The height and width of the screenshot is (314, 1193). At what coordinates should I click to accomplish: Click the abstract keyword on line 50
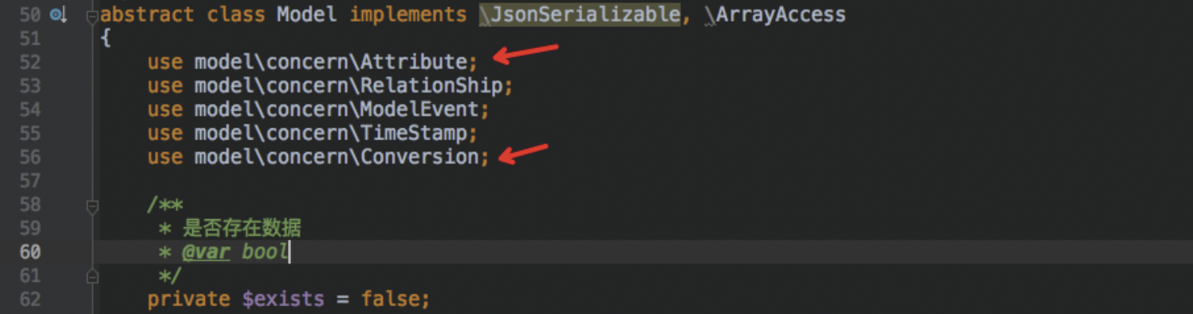point(147,14)
